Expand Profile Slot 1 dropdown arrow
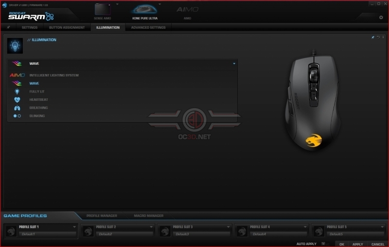Image resolution: width=389 pixels, height=247 pixels. tap(74, 227)
